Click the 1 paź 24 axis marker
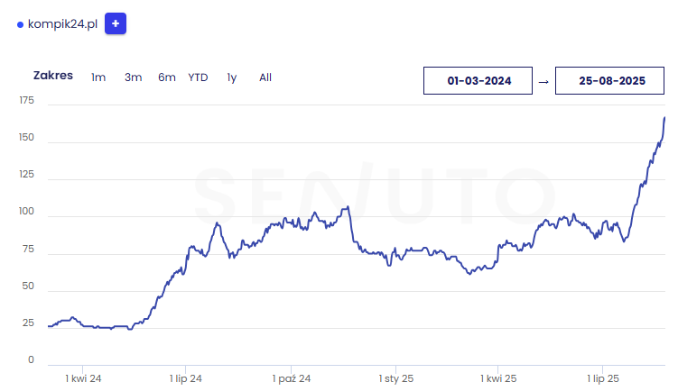The width and height of the screenshot is (678, 391). point(292,378)
